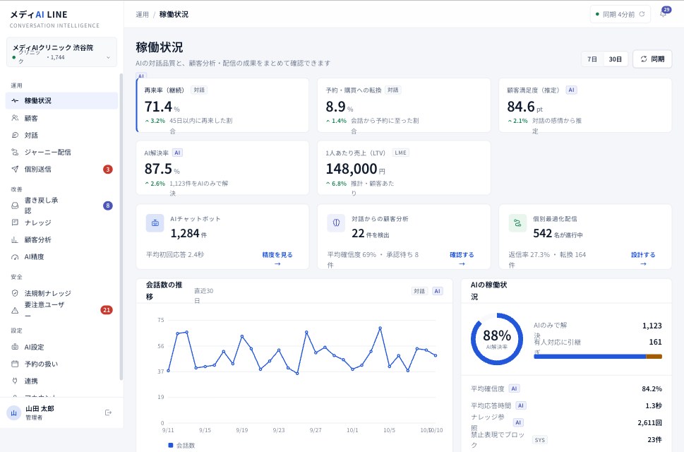Open 顧客分析 in the sidebar
Screen dimensions: 684x452
(x=61, y=240)
